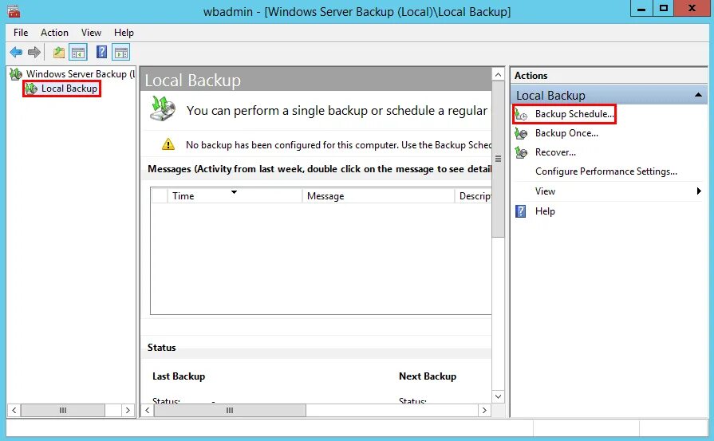Click the Status section heading
Image resolution: width=714 pixels, height=441 pixels.
[x=162, y=348]
